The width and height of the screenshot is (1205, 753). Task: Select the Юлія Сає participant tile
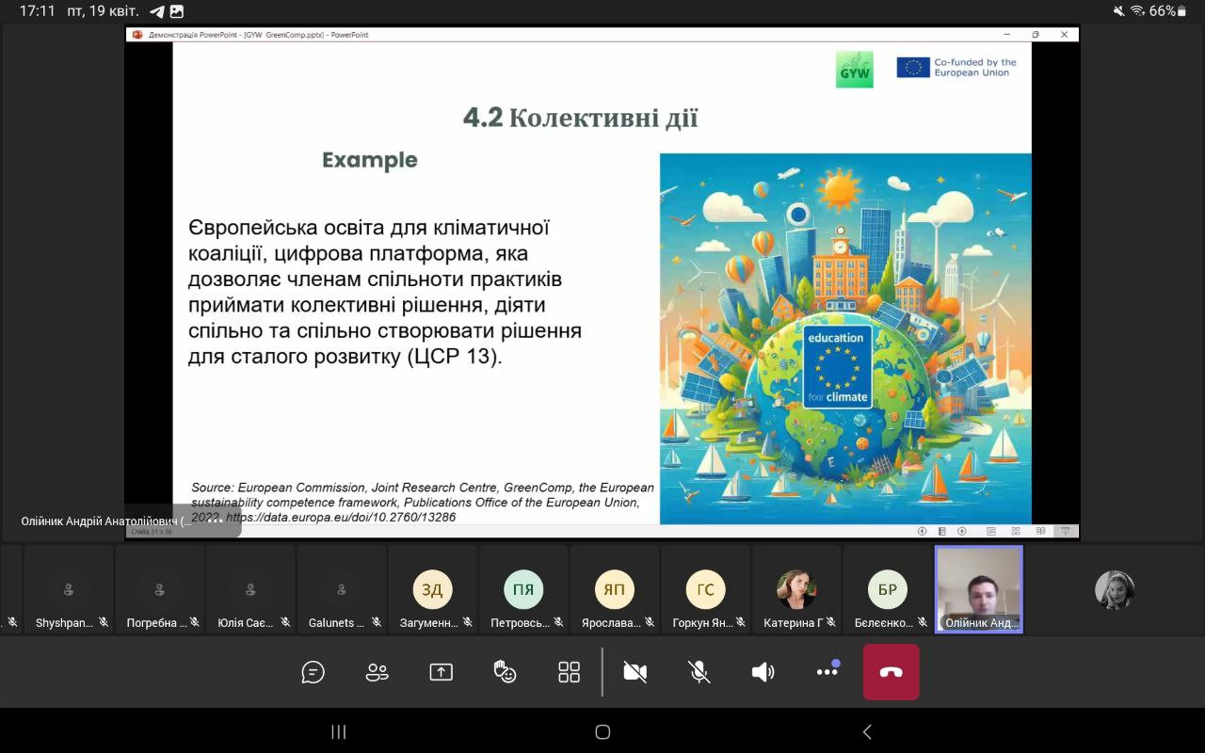click(x=250, y=589)
